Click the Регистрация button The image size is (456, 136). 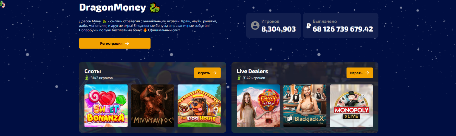115,43
